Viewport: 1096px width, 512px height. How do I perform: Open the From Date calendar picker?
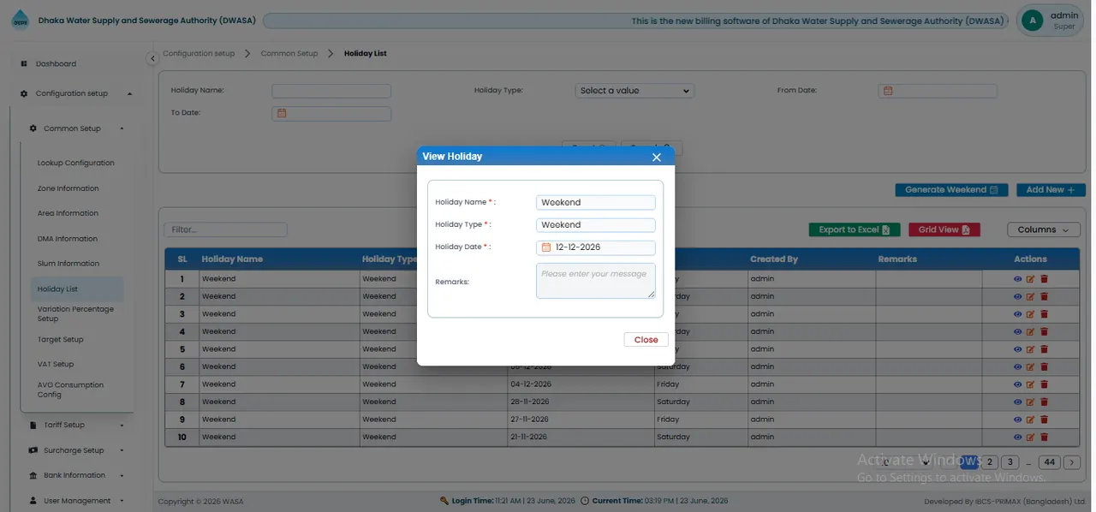click(888, 91)
